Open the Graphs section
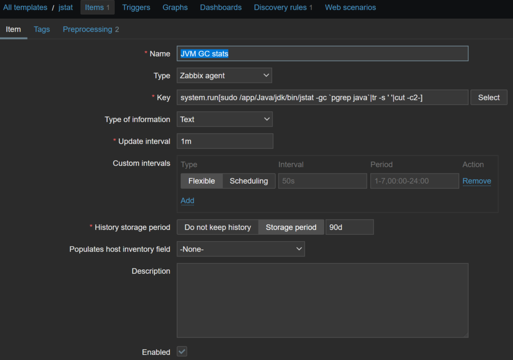This screenshot has width=513, height=360. point(175,7)
